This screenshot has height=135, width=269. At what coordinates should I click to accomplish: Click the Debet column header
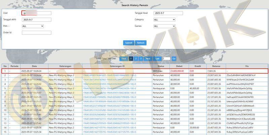(179, 66)
